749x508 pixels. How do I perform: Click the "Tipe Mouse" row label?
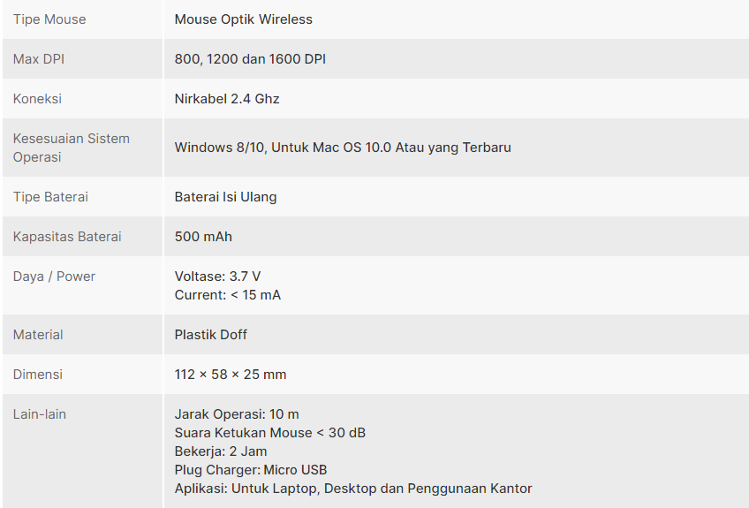(49, 19)
